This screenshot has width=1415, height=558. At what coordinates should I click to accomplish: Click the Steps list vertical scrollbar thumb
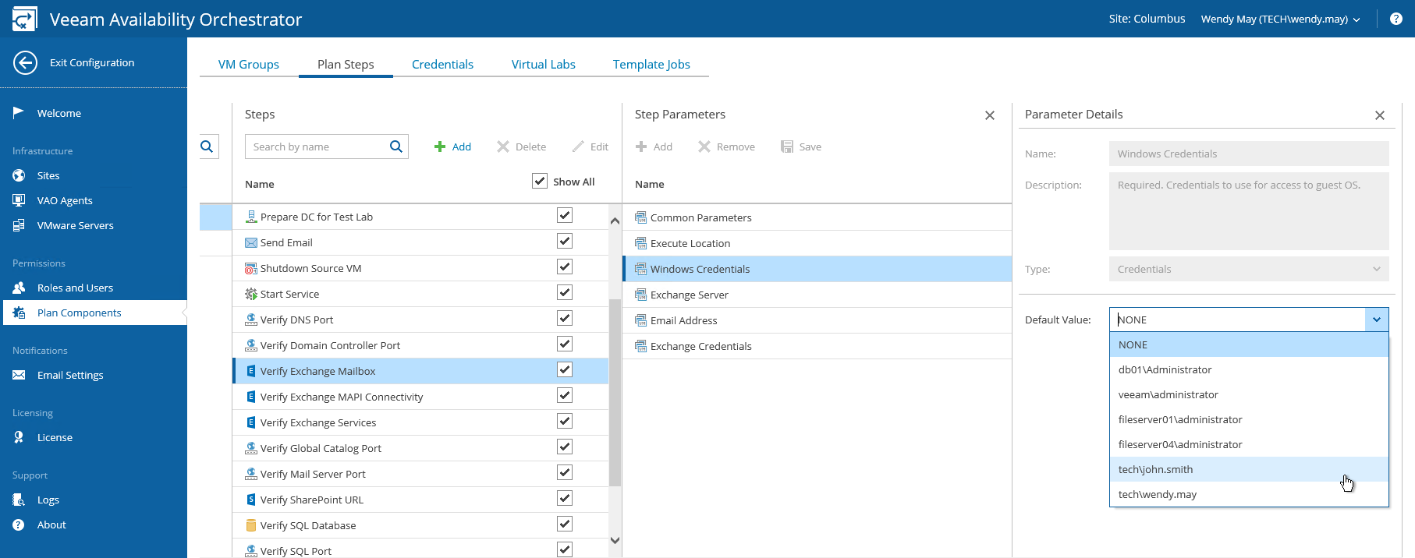click(615, 392)
